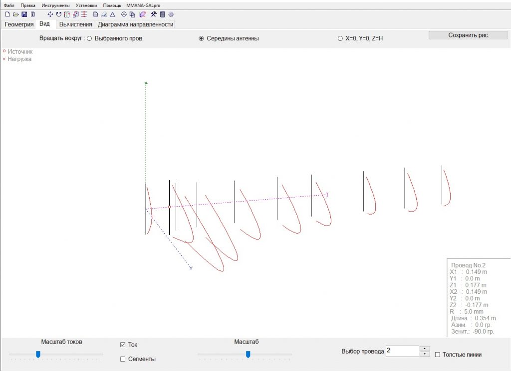Click the Масштаб токов slider handle

(x=38, y=355)
